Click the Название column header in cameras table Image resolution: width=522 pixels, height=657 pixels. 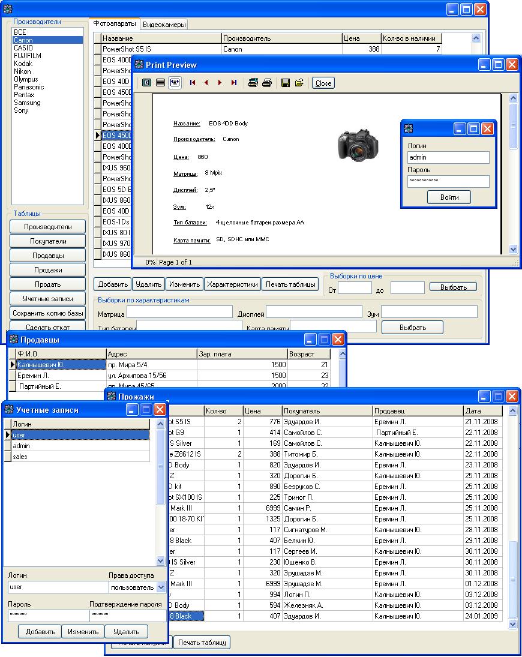161,38
